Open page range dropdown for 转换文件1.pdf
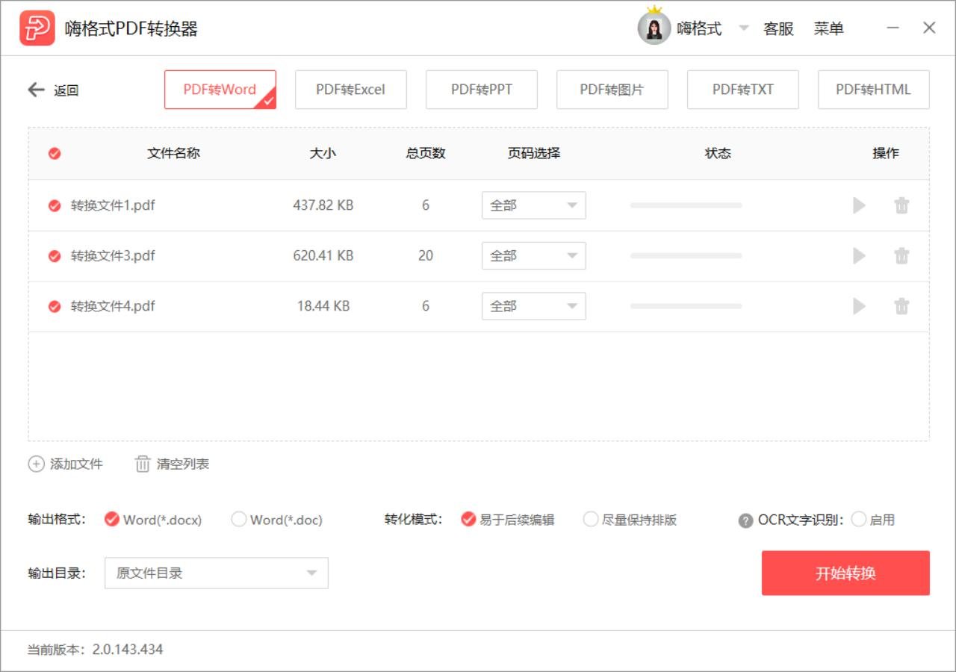This screenshot has height=672, width=956. tap(533, 205)
